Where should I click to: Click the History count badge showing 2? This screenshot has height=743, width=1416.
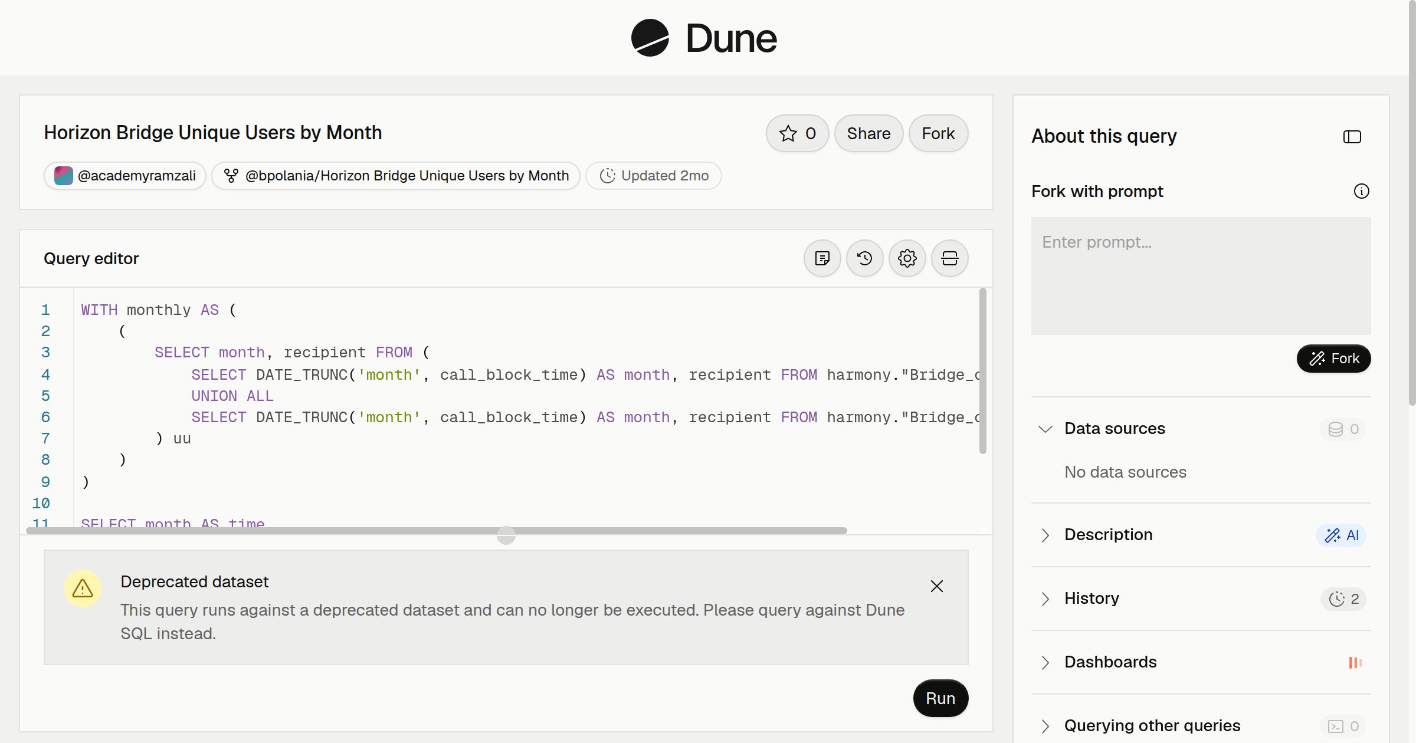(x=1343, y=599)
